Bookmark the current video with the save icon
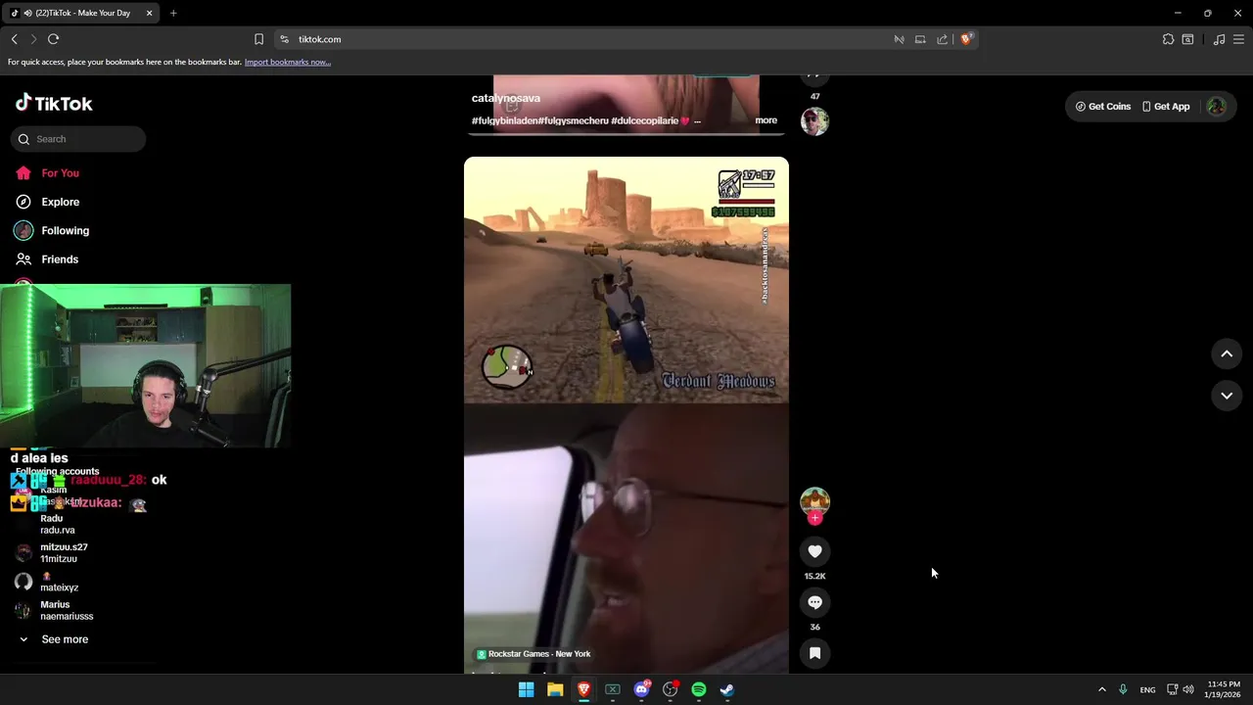 click(814, 653)
